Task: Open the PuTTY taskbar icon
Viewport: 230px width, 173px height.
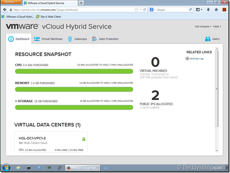Action: click(59, 168)
